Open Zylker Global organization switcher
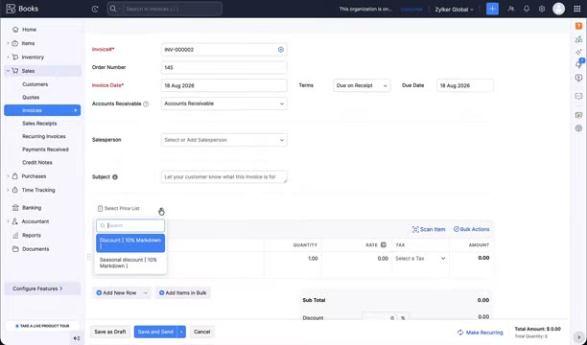This screenshot has height=345, width=587. 454,9
